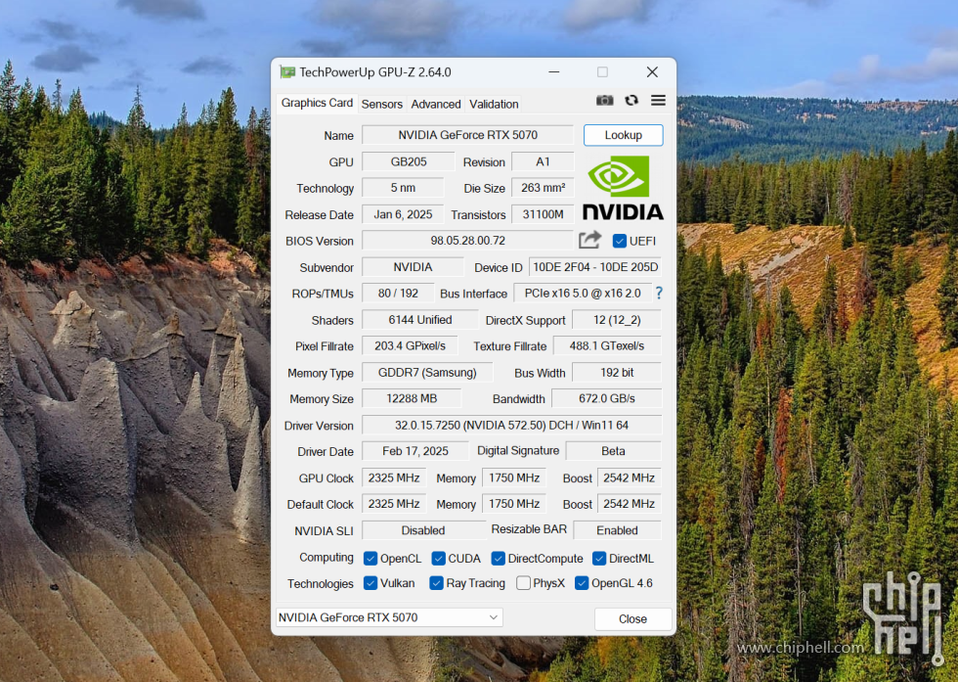958x682 pixels.
Task: Click the Device ID field value
Action: [x=595, y=267]
